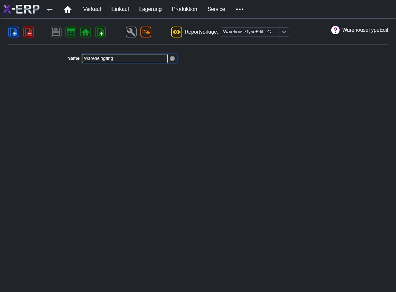Open the home page via house icon
The height and width of the screenshot is (292, 396).
67,9
